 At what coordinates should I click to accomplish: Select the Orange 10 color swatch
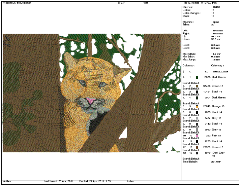(x=197, y=106)
